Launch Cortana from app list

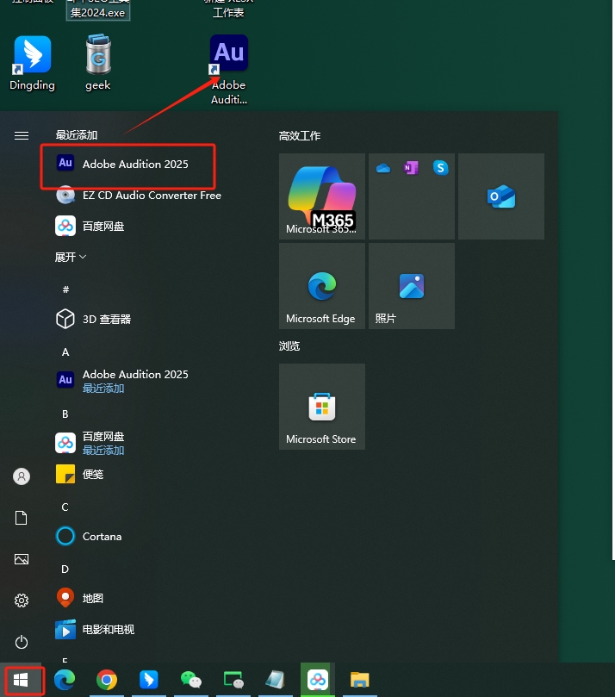click(x=89, y=536)
